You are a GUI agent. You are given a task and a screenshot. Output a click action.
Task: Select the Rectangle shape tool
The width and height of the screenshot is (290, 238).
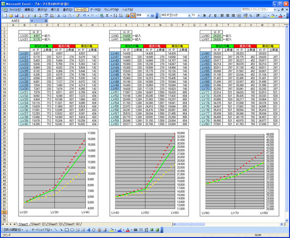pyautogui.click(x=67, y=230)
